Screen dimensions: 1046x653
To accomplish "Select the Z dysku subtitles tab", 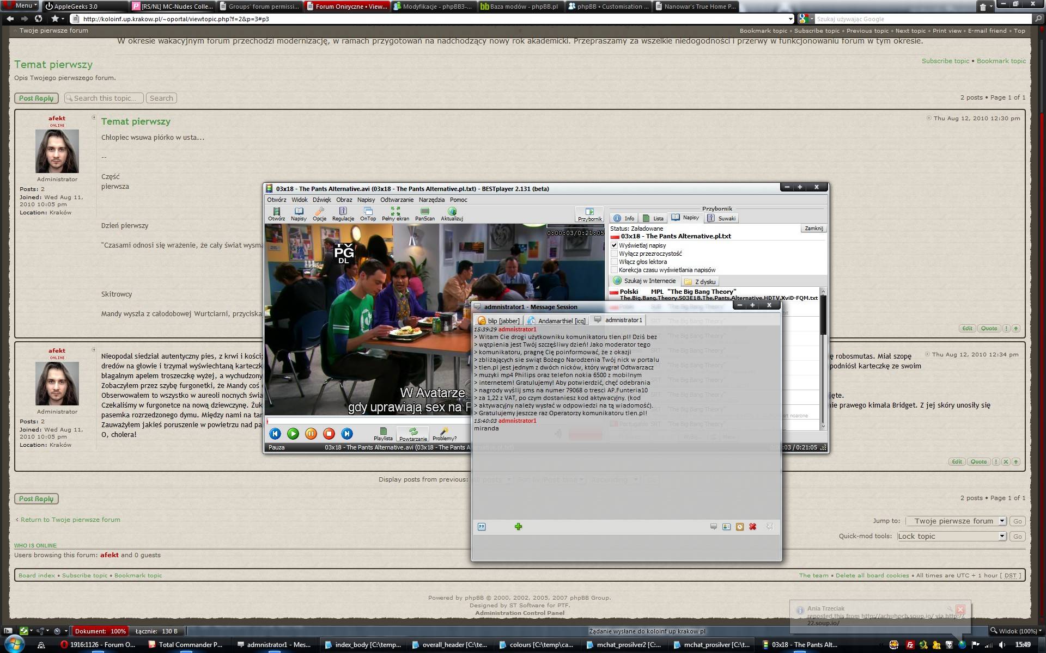I will click(x=700, y=282).
